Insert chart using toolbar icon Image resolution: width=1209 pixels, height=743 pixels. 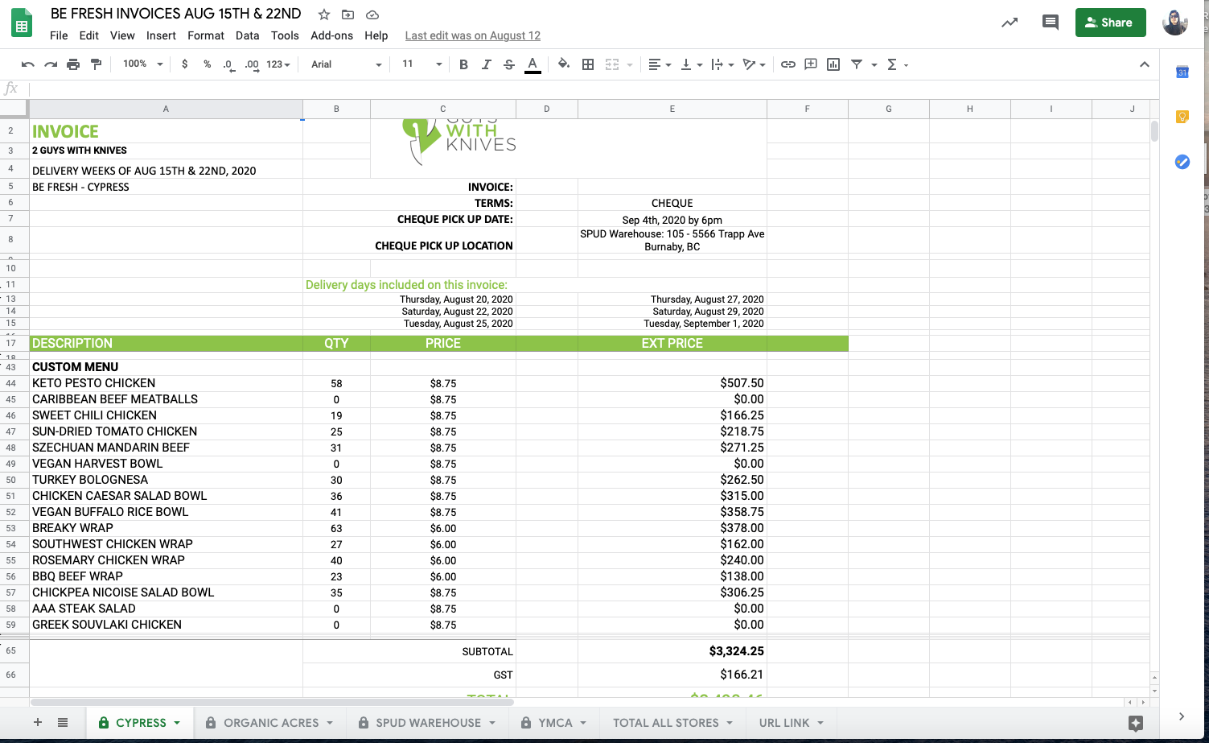coord(833,64)
